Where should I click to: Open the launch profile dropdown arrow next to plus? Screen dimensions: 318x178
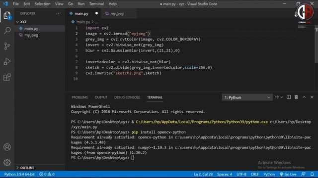point(282,97)
